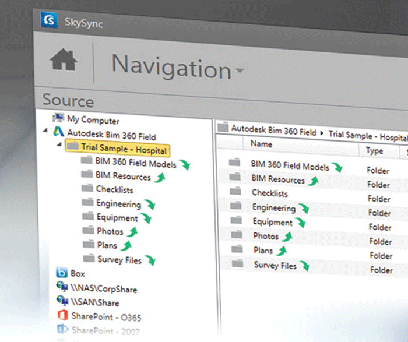
Task: Click the \\SAN\Share network icon
Action: 62,302
